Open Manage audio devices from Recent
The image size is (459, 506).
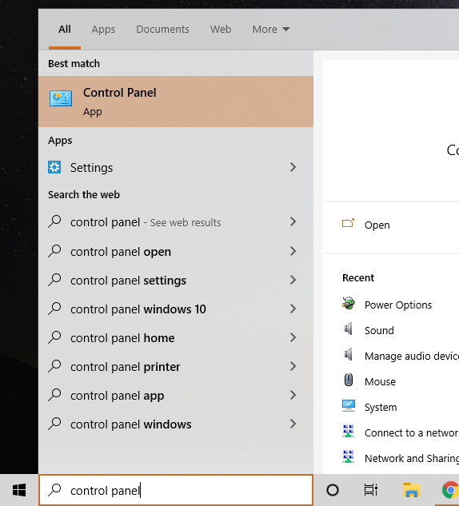pos(412,356)
